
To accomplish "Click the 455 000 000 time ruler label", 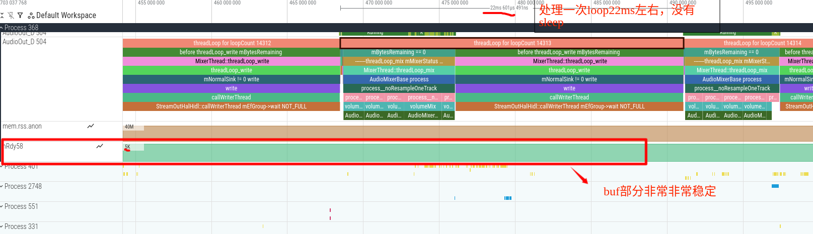I will pyautogui.click(x=151, y=3).
